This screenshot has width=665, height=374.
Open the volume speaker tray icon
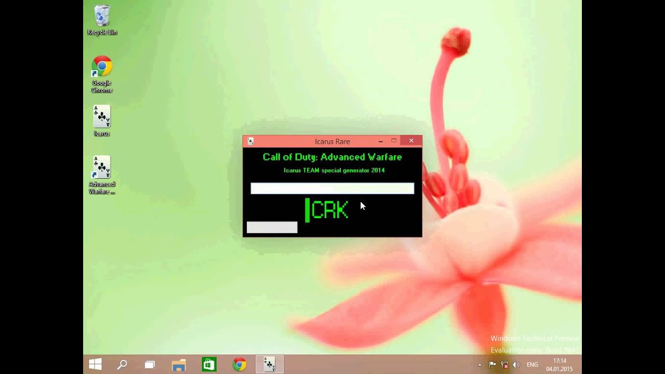pyautogui.click(x=516, y=365)
